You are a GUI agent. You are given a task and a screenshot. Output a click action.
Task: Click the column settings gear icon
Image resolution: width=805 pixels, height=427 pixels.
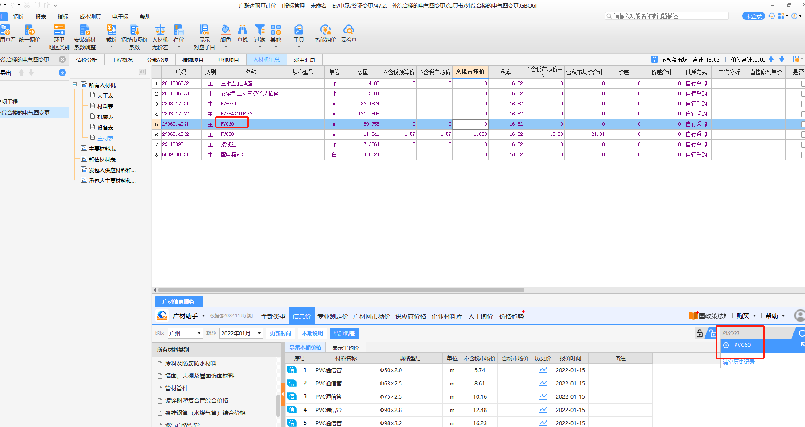coord(797,59)
